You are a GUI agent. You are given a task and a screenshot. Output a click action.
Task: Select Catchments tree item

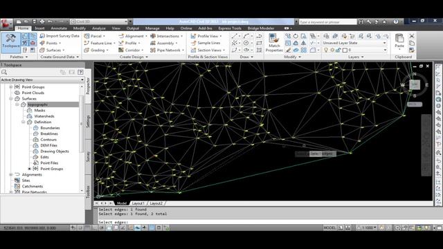pyautogui.click(x=33, y=186)
